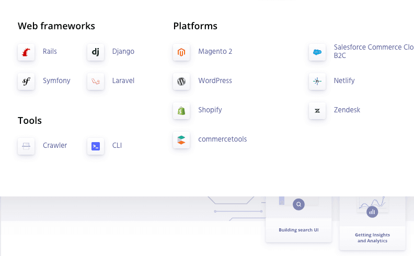Open the Netlify link
Image resolution: width=414 pixels, height=256 pixels.
(344, 81)
